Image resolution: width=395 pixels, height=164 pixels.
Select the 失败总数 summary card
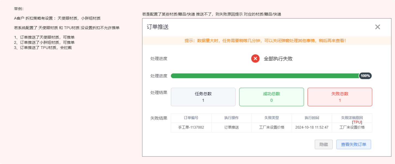coord(340,97)
